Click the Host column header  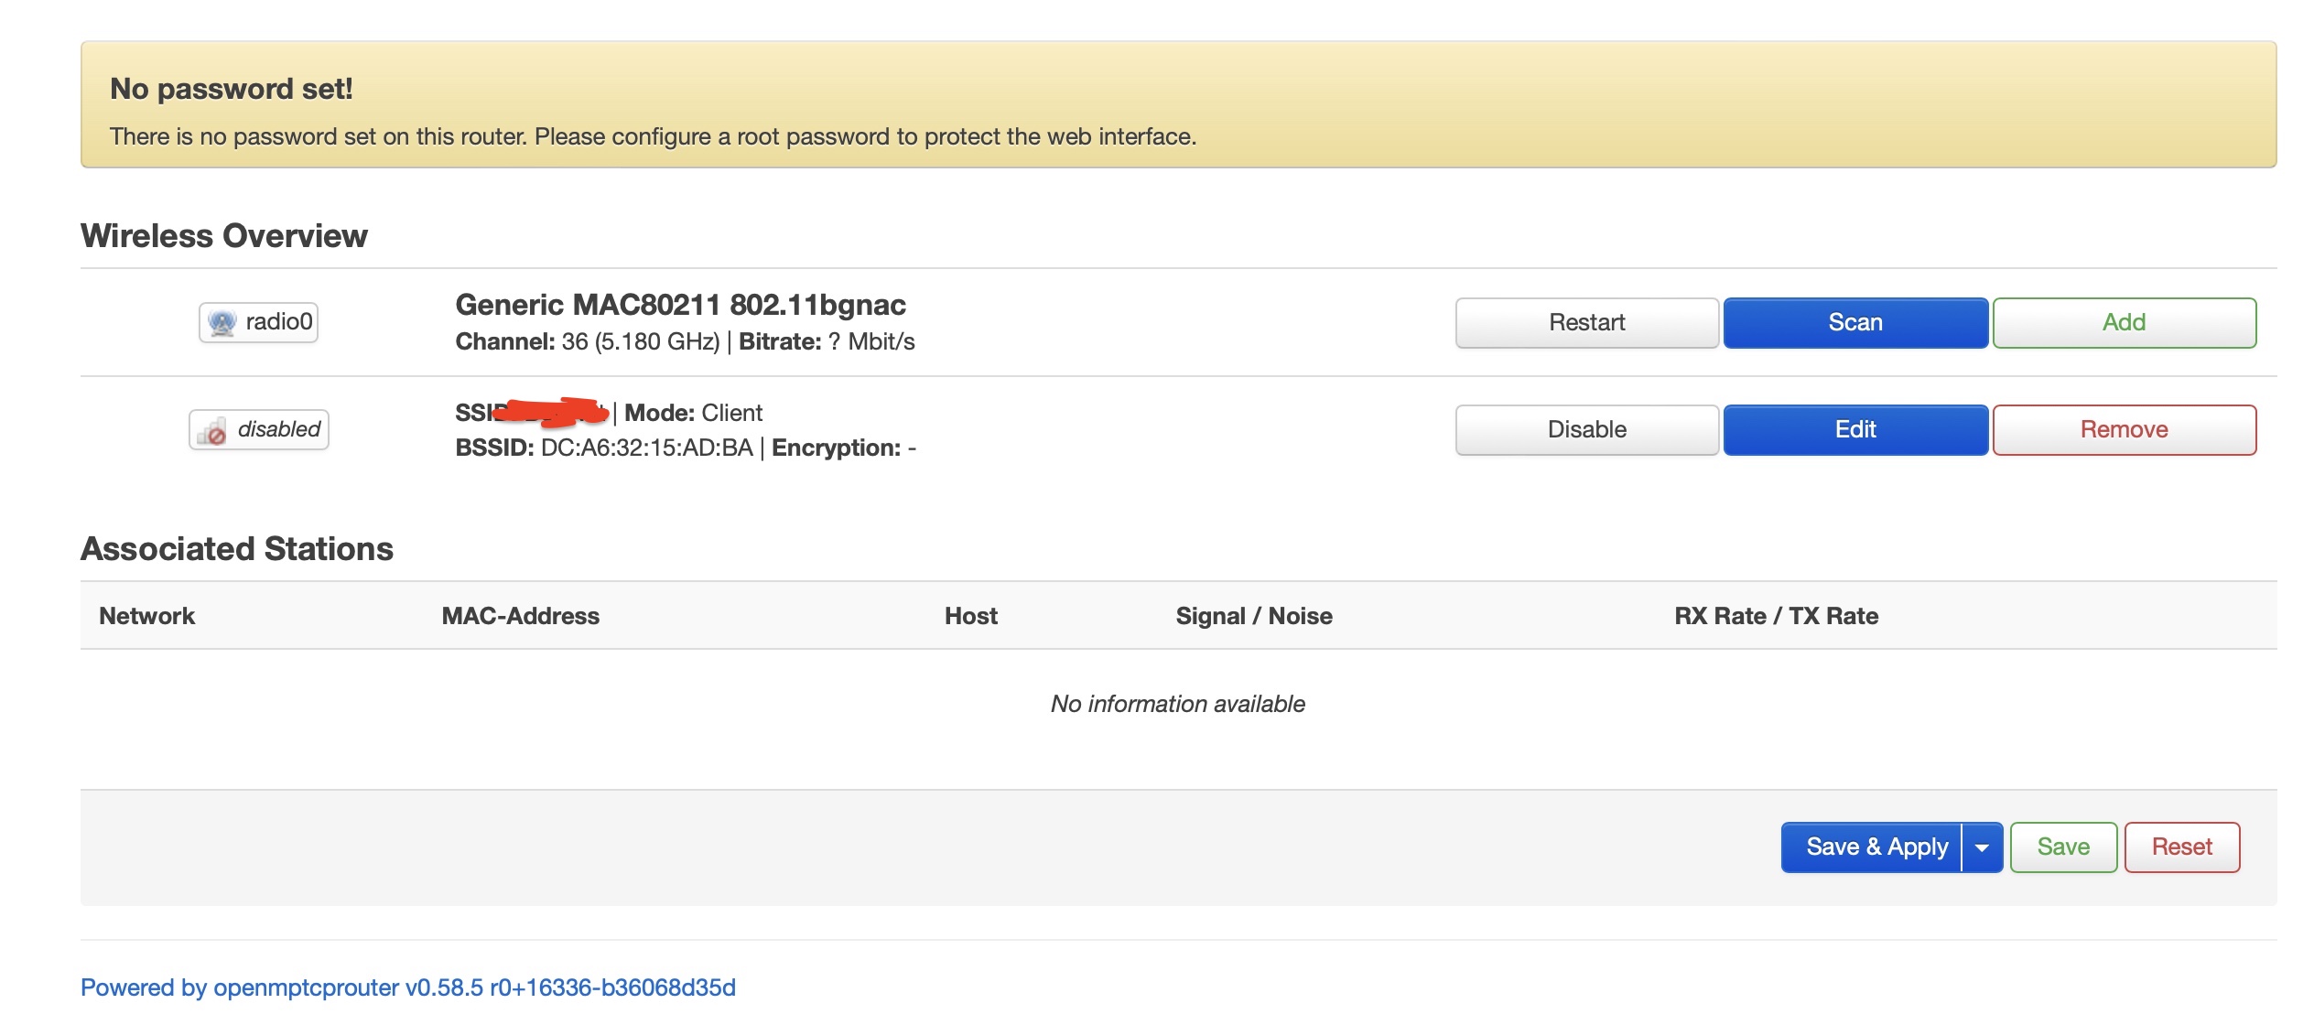(970, 616)
